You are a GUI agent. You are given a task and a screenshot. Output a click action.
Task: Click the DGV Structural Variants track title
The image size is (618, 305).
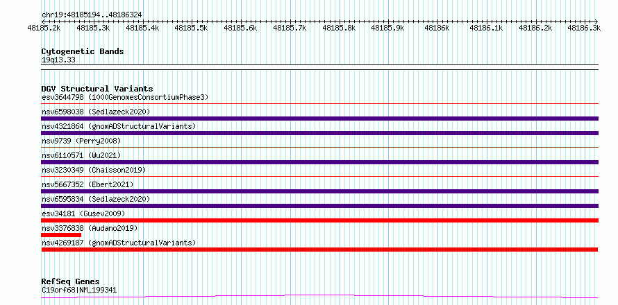(97, 89)
